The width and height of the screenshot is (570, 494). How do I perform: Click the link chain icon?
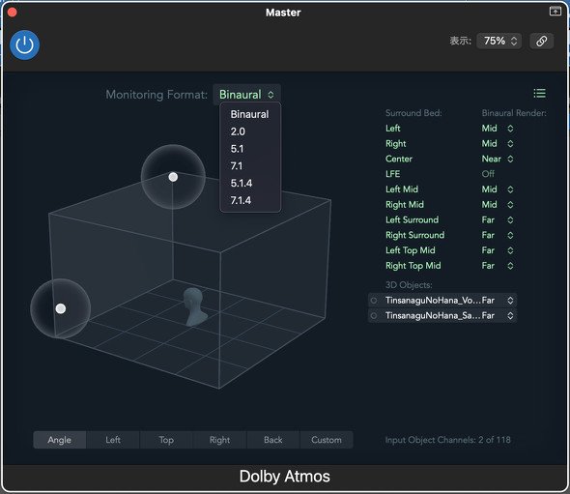point(541,41)
